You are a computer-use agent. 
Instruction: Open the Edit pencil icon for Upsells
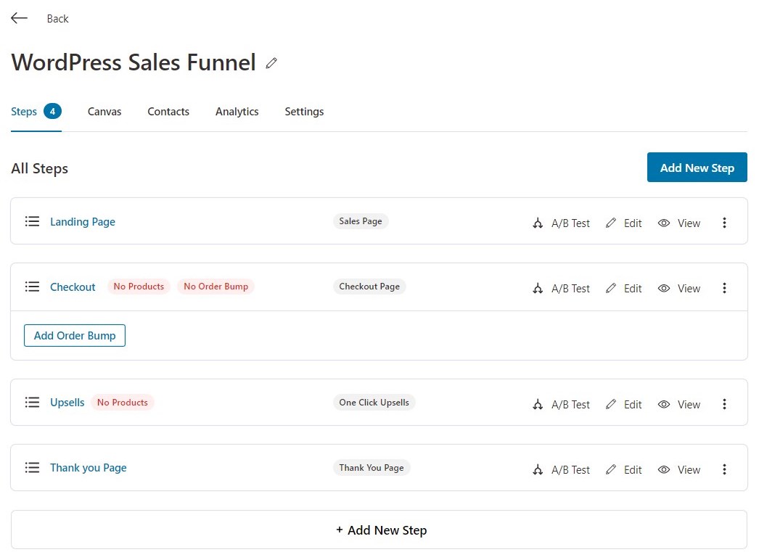612,404
